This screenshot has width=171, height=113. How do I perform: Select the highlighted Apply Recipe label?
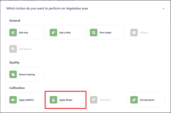coord(66,100)
